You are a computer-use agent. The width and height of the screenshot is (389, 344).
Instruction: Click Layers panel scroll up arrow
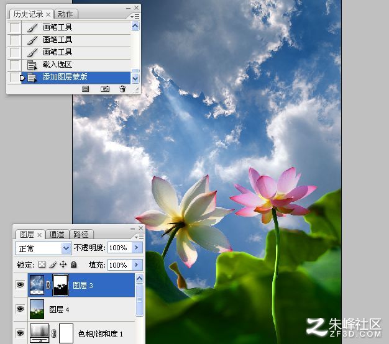(140, 279)
